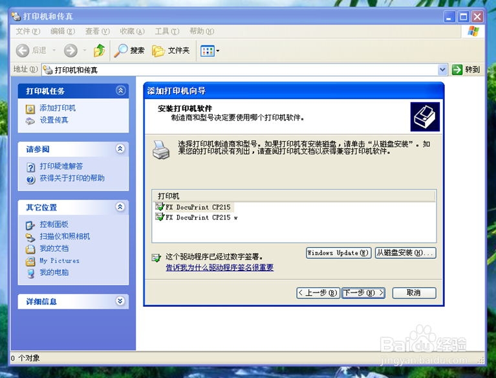
Task: Open the 帮助(H) menu
Action: click(x=202, y=31)
